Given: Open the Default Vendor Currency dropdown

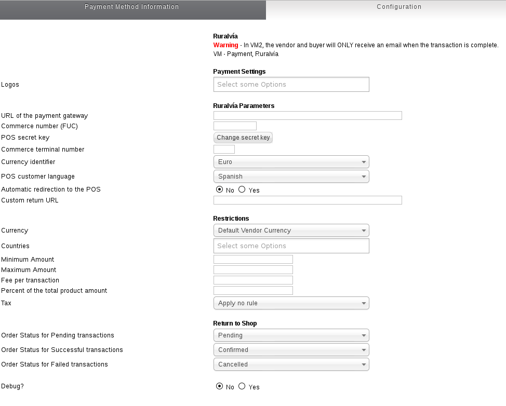Looking at the screenshot, I should click(x=291, y=231).
